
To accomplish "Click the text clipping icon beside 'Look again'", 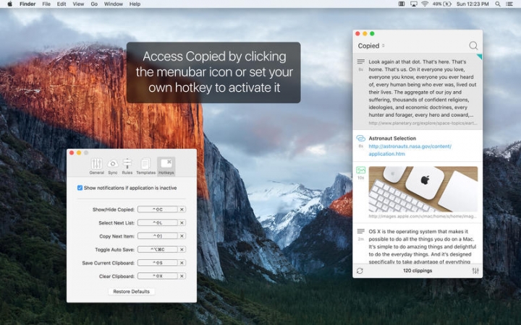I will click(x=361, y=61).
